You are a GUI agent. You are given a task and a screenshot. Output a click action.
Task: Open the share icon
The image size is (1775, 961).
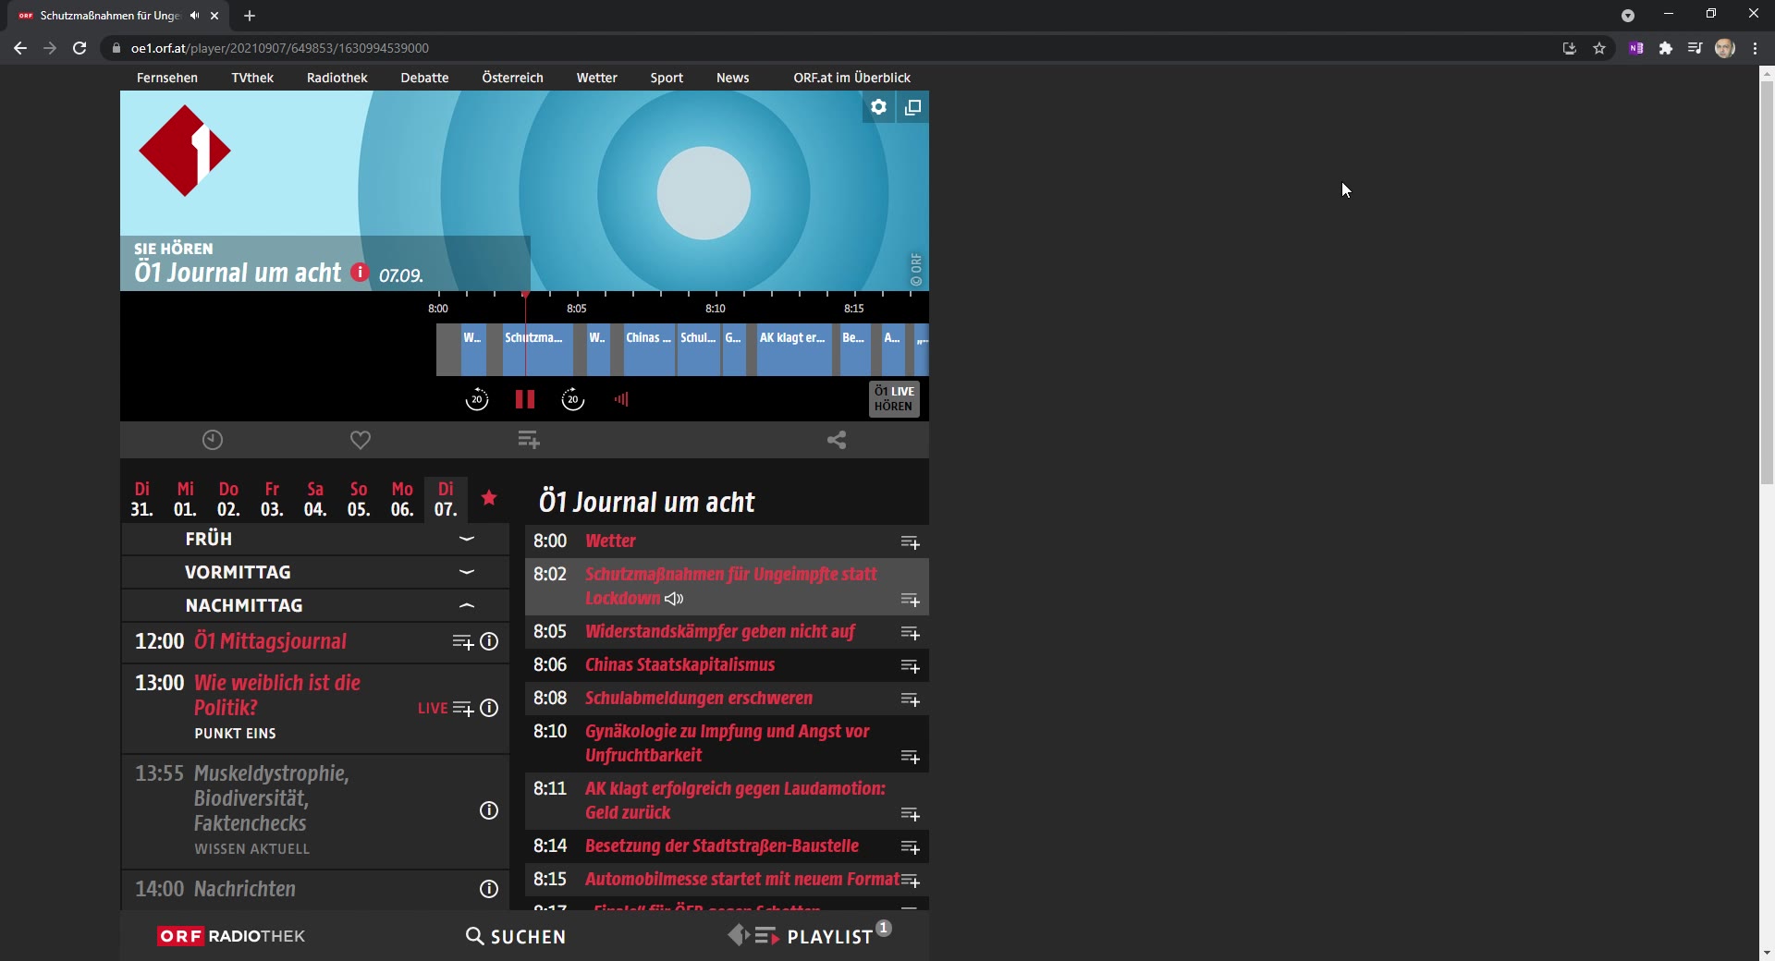[837, 440]
